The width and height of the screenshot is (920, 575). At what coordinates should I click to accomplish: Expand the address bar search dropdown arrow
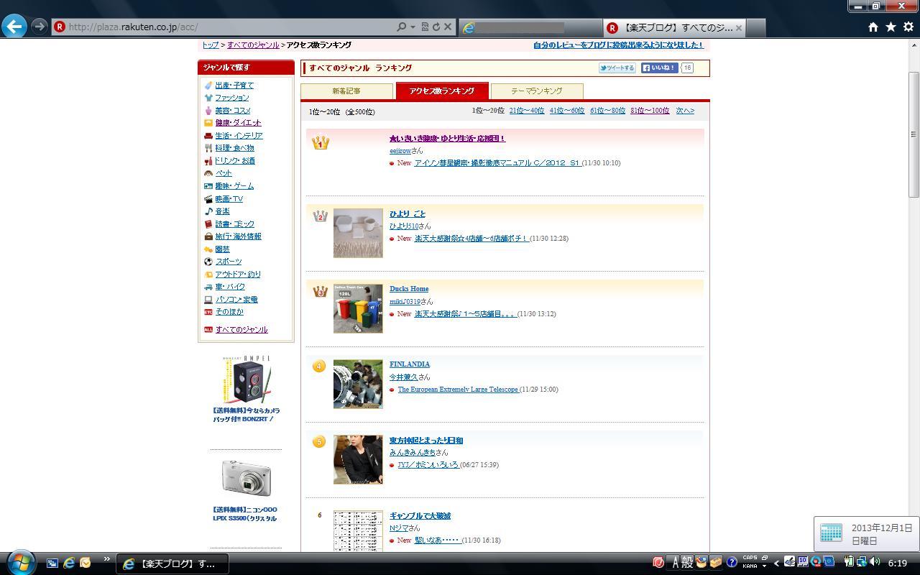coord(413,27)
